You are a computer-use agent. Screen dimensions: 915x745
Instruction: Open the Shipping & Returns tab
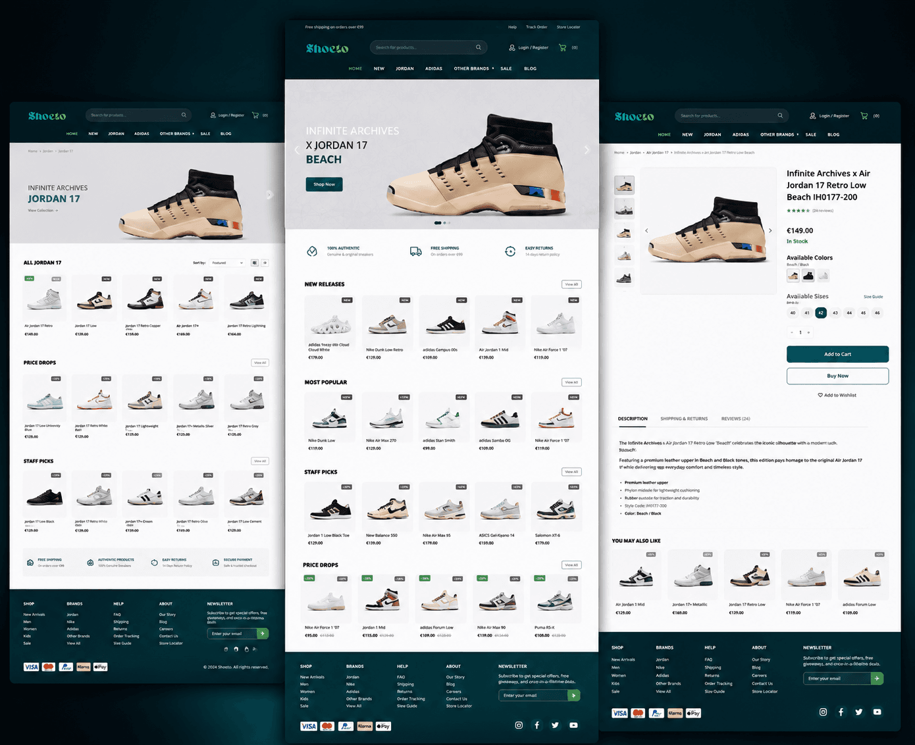point(684,419)
